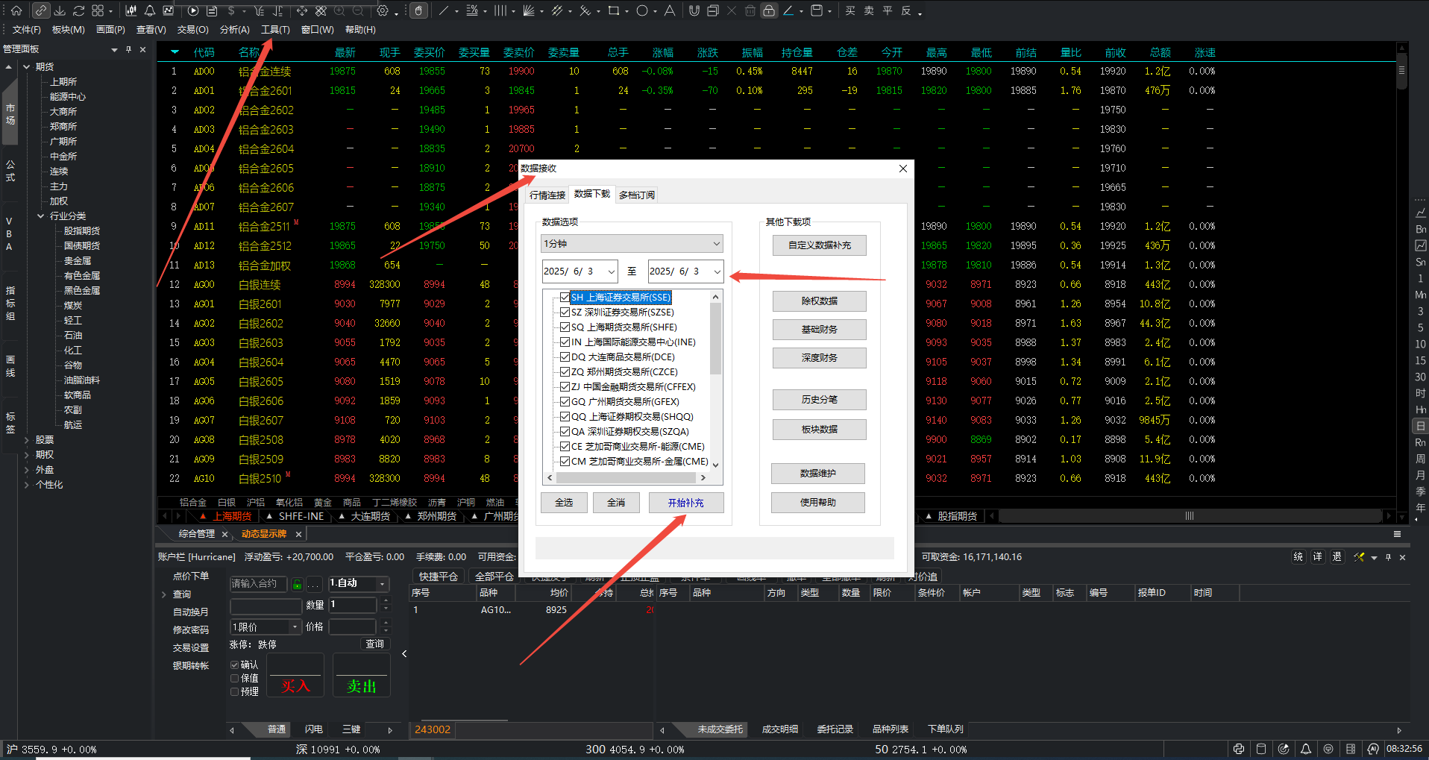Image resolution: width=1429 pixels, height=760 pixels.
Task: Open the candlestick chart icon in the toolbar
Action: pos(131,10)
